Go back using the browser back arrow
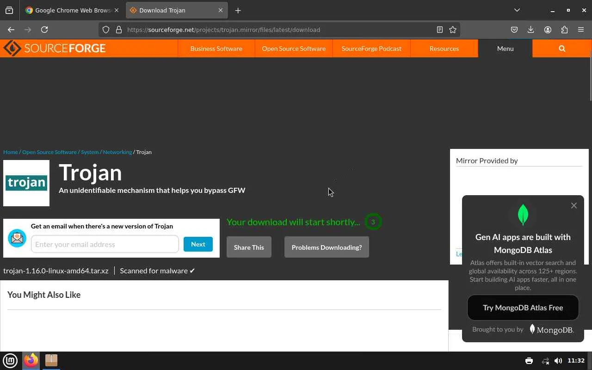This screenshot has height=370, width=592. coord(11,30)
